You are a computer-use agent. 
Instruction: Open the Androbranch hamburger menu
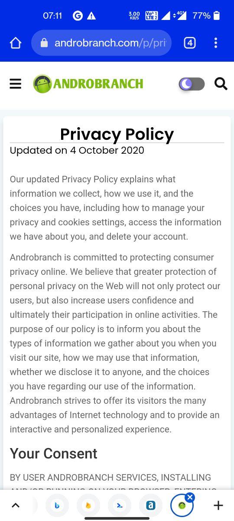pos(16,84)
